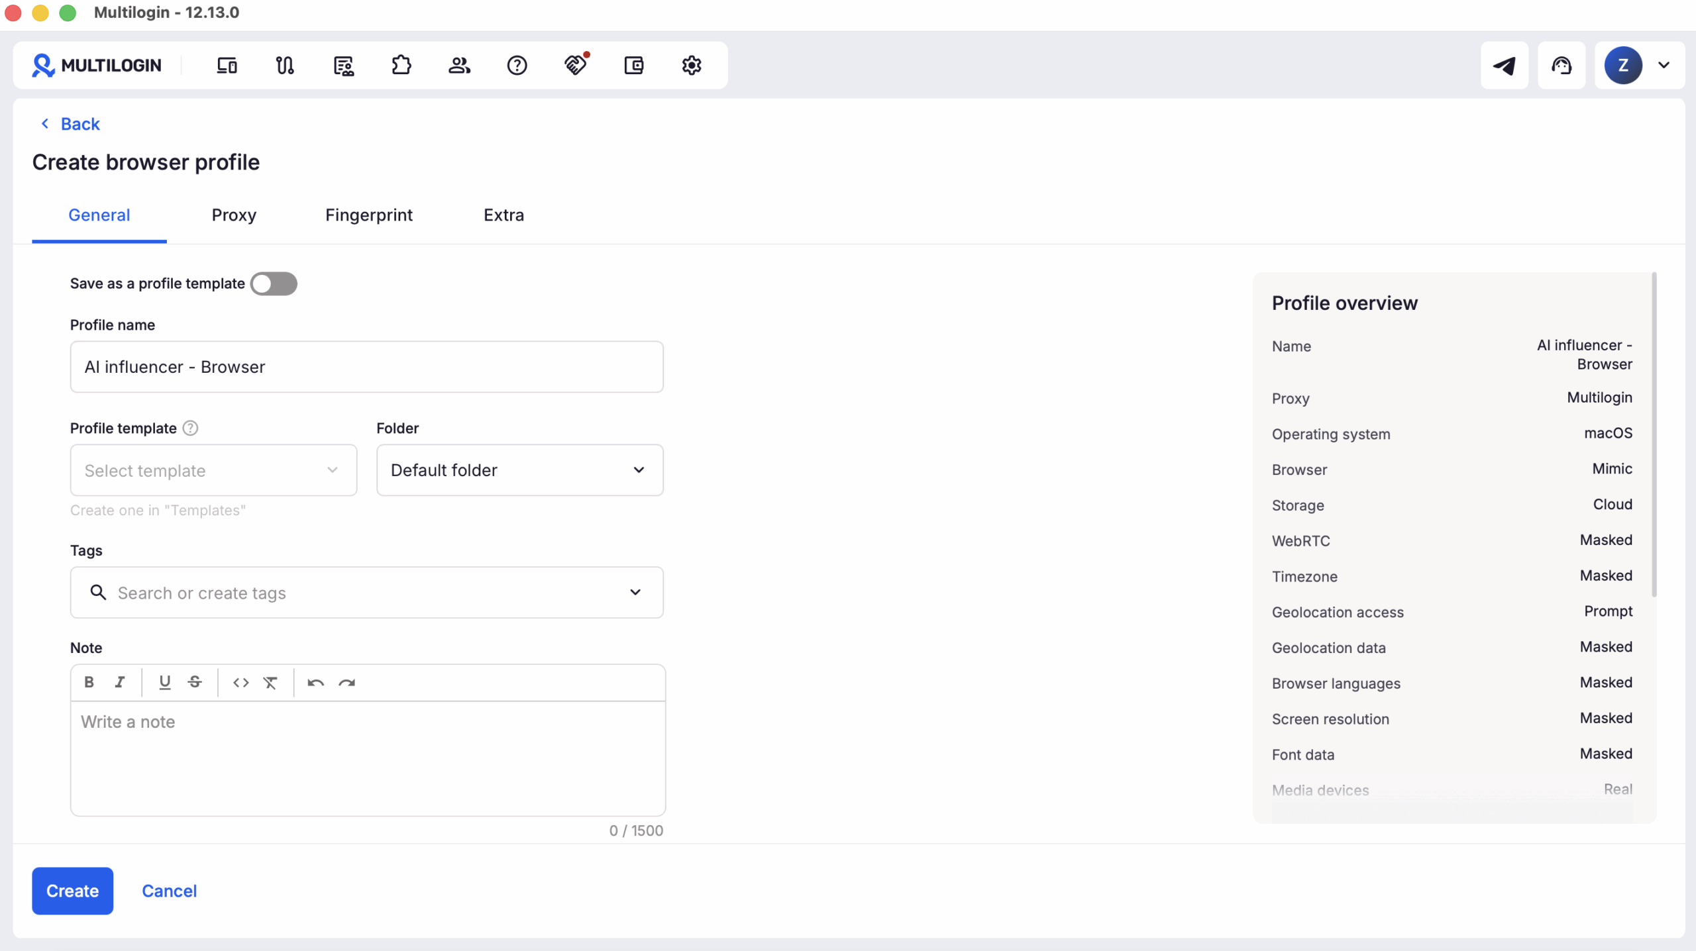This screenshot has width=1696, height=951.
Task: Click the Telegram paper plane icon
Action: click(x=1505, y=65)
